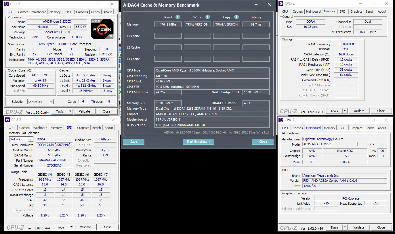Viewport: 395px width, 234px height.
Task: Click the Memory Type DDR4-3266 field in AIDA64
Action: [212, 109]
